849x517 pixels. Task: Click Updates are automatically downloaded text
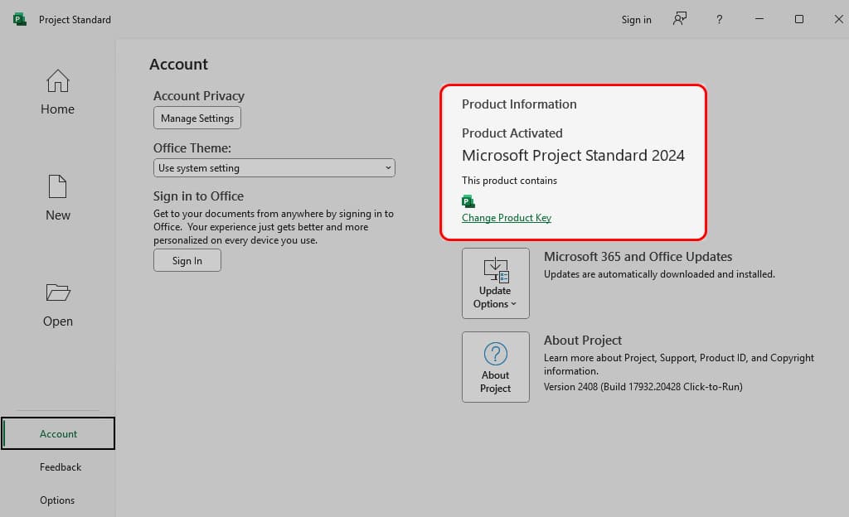pos(659,274)
